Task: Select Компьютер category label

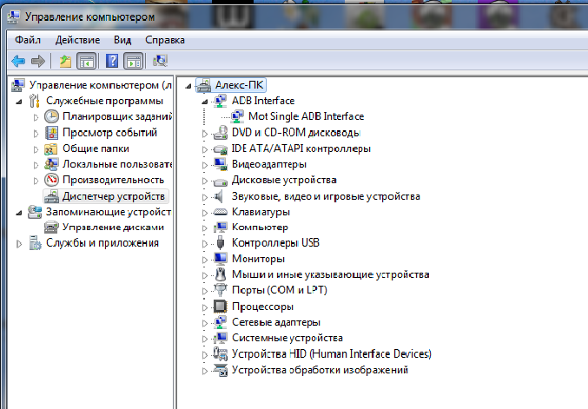Action: 260,228
